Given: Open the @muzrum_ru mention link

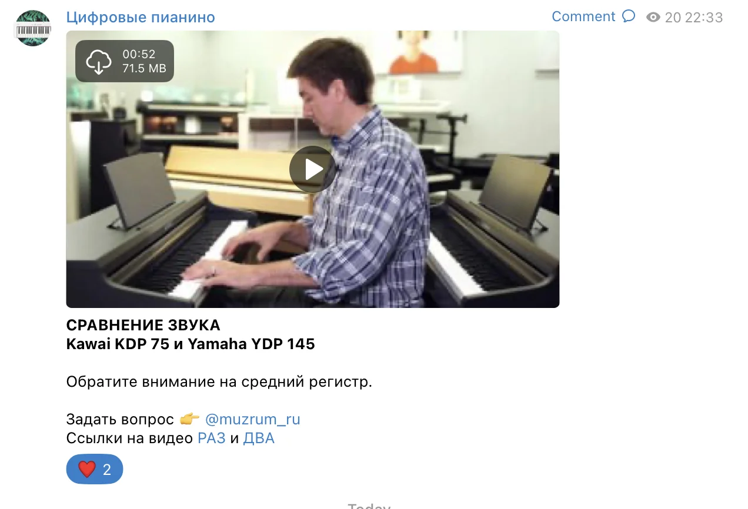Looking at the screenshot, I should coord(252,419).
